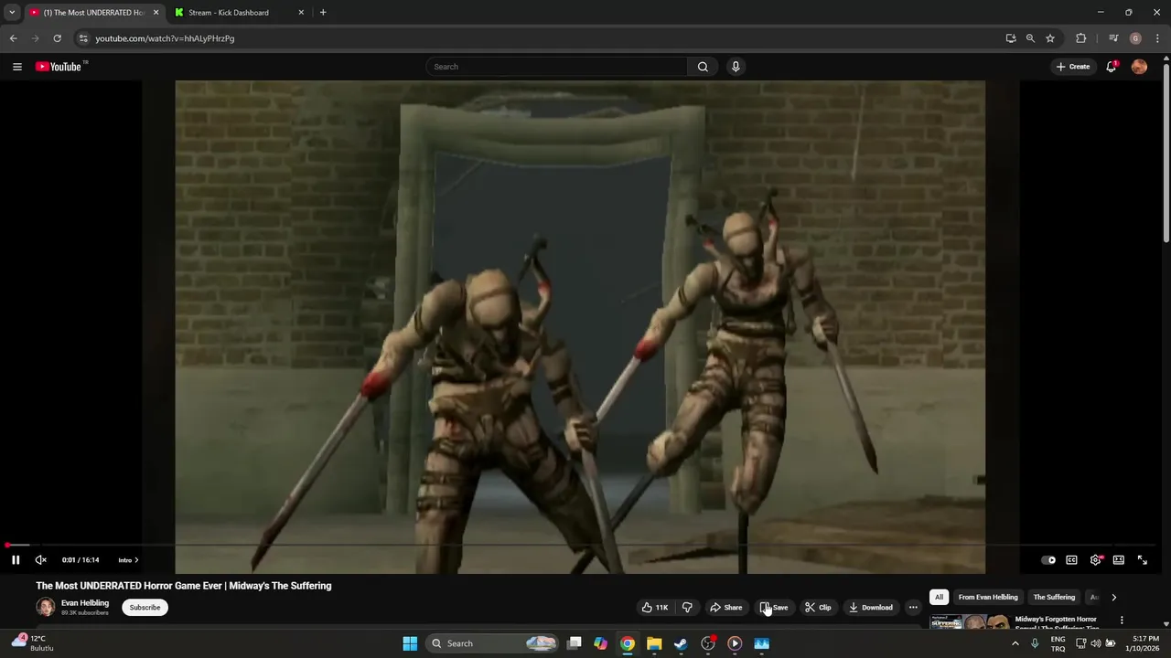Focus the YouTube search box
Screen dimensions: 1171x658
[x=556, y=67]
